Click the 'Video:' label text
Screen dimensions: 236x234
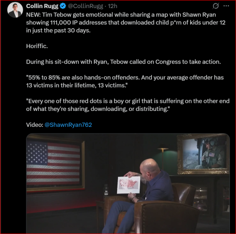pyautogui.click(x=34, y=125)
